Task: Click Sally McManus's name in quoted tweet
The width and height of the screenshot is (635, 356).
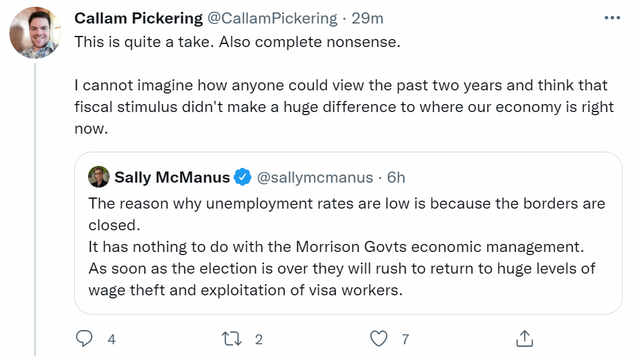Action: [x=172, y=178]
